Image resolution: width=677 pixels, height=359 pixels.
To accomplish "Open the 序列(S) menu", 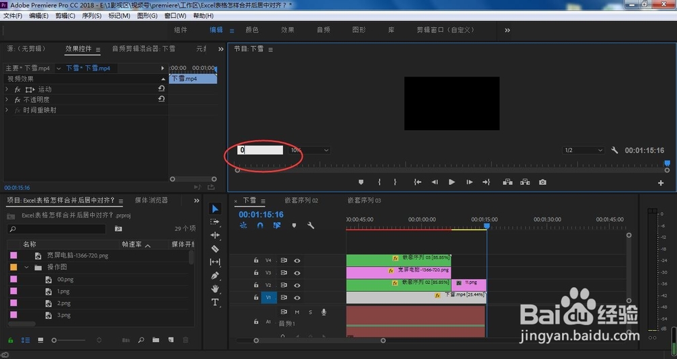I will click(91, 16).
